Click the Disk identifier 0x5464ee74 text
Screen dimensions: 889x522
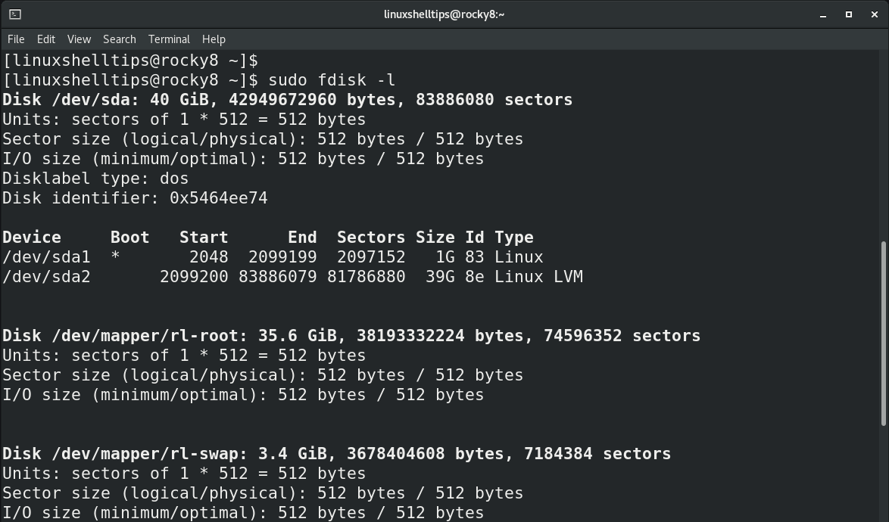coord(135,198)
